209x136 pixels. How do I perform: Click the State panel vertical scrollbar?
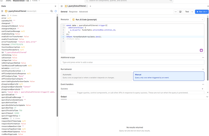pyautogui.click(x=57, y=66)
